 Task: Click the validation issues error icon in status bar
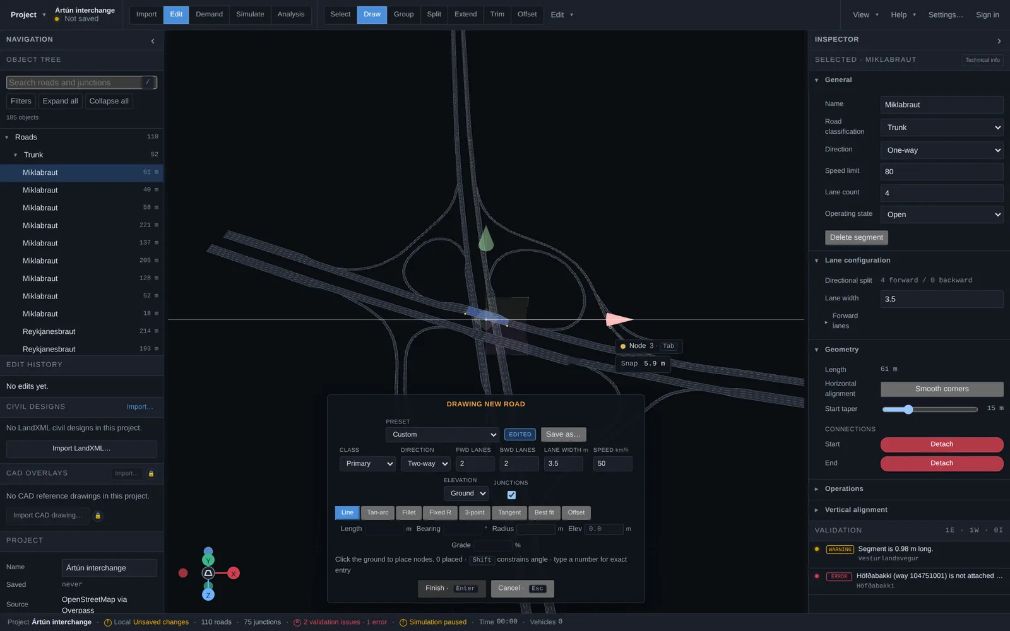[297, 623]
